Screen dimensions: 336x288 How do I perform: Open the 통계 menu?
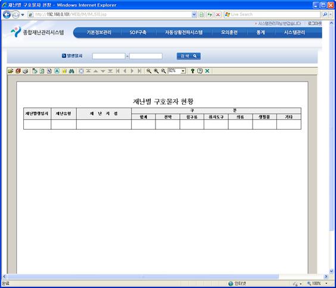[x=260, y=33]
